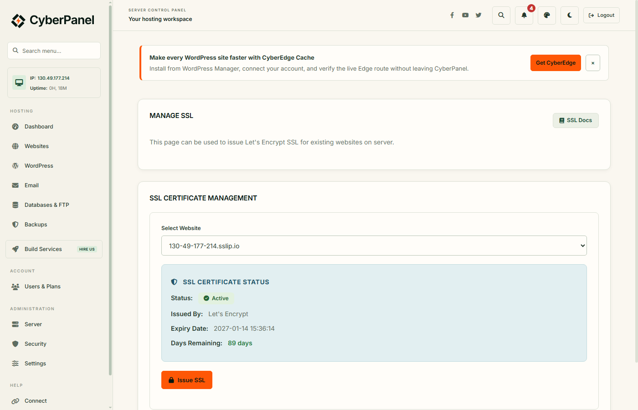Click the Uptime 0H, 18M text
Image resolution: width=638 pixels, height=410 pixels.
(48, 88)
